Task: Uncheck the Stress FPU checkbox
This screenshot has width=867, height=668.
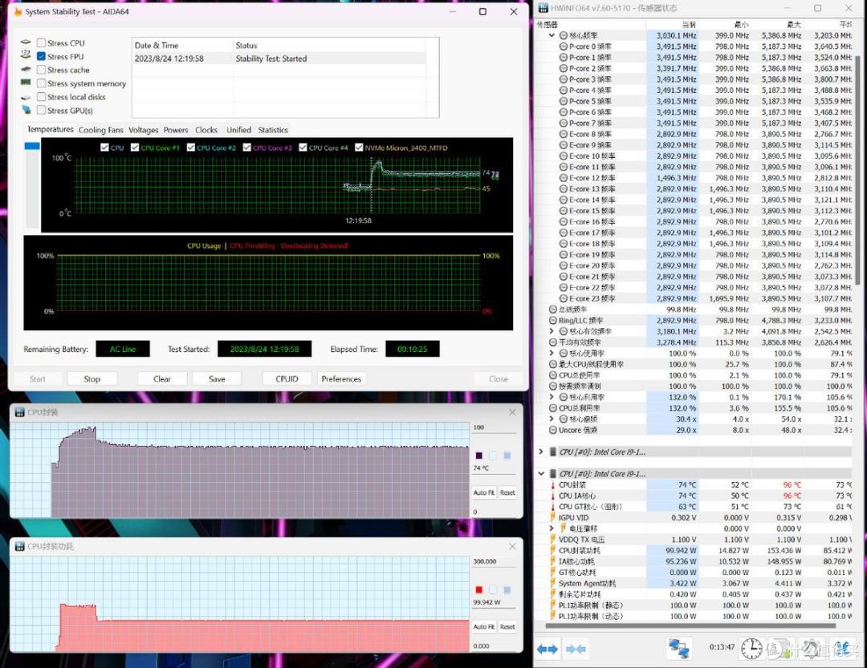Action: pyautogui.click(x=41, y=56)
